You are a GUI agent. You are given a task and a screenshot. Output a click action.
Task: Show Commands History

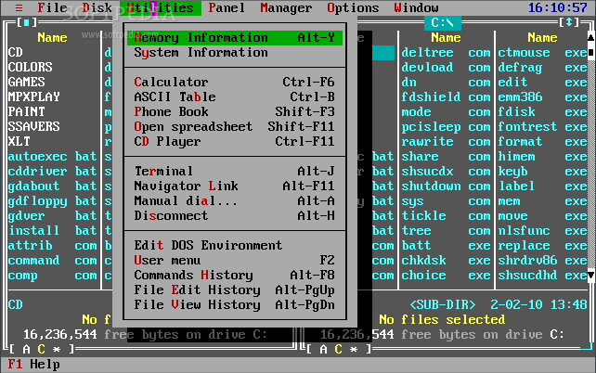235,275
